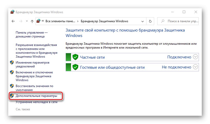Viewport: 210px width, 124px height.
Task: Open 'Все элементы пане...' breadcrumb
Action: [60, 21]
